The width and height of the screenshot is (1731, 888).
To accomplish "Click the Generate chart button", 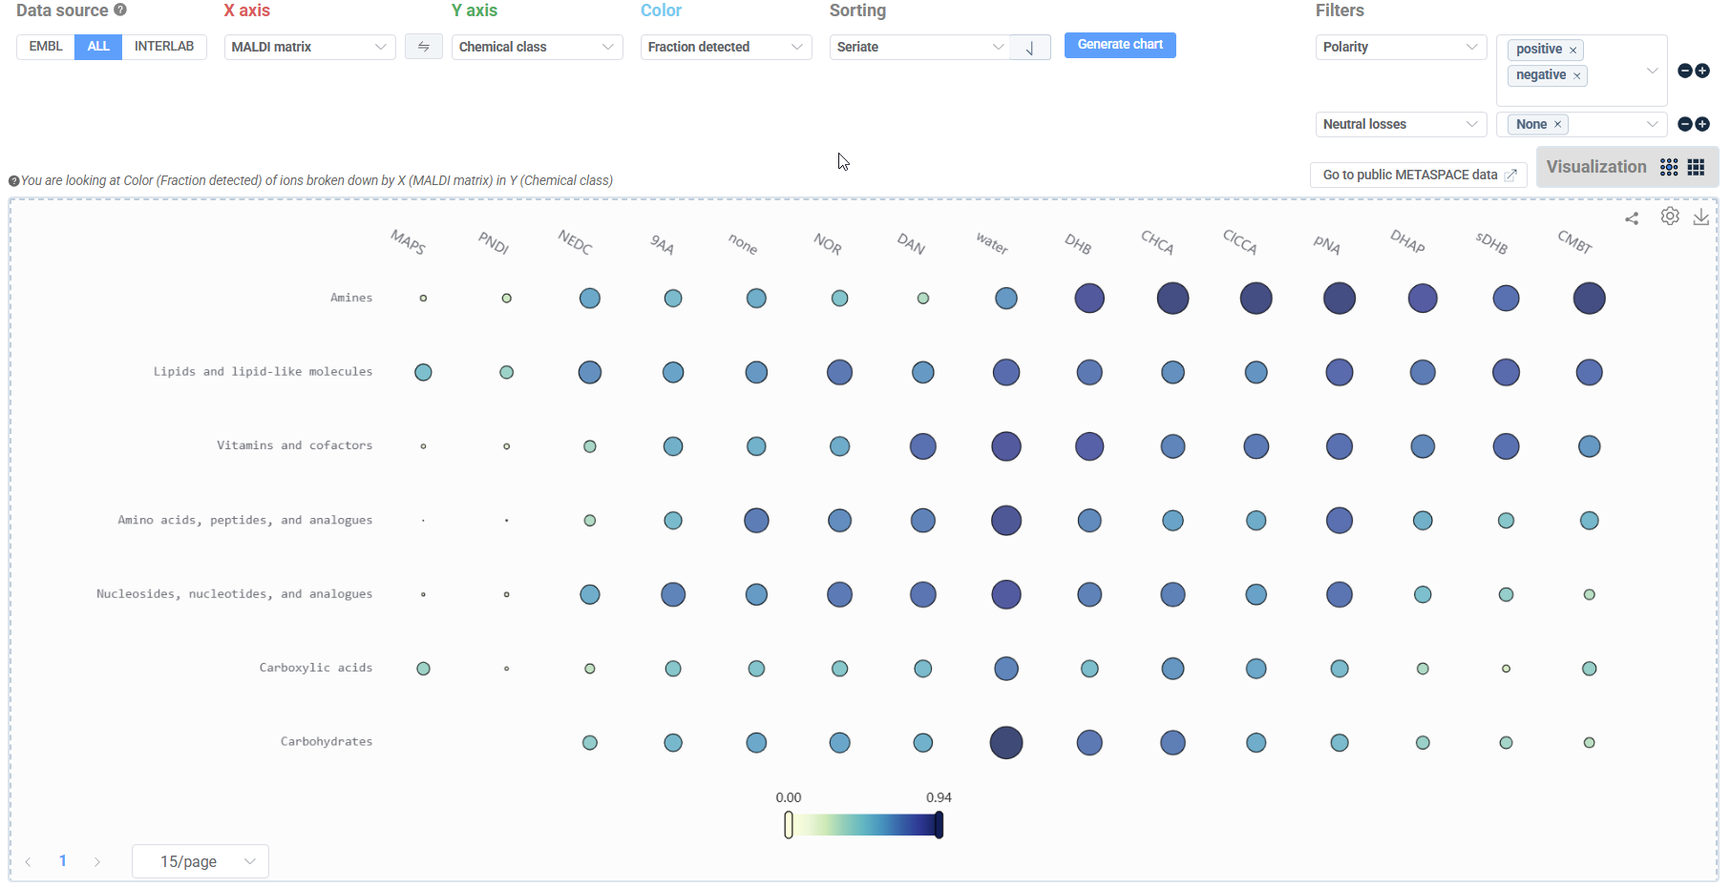I will tap(1120, 45).
